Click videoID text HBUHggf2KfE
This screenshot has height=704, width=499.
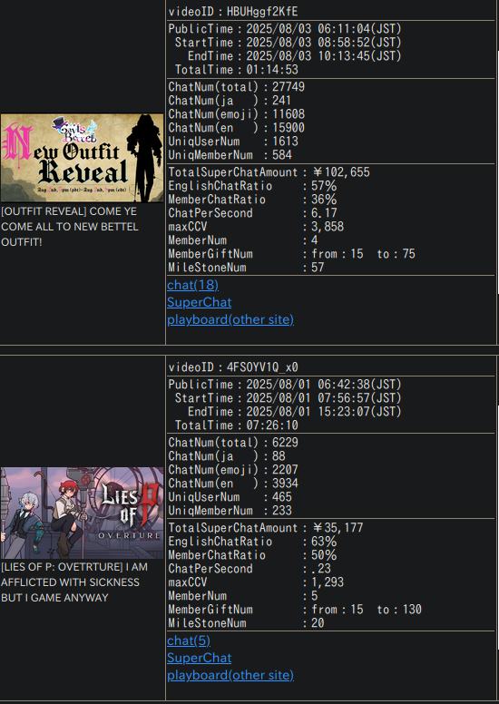tap(262, 11)
